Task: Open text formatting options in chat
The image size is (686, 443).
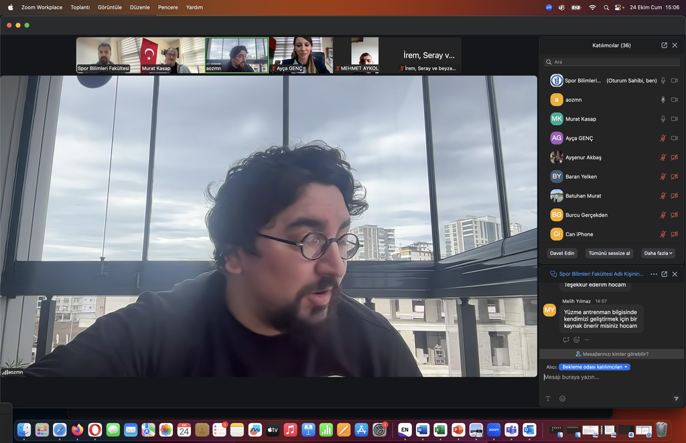Action: (x=547, y=399)
